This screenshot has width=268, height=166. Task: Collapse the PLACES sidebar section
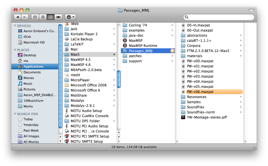(x=15, y=50)
